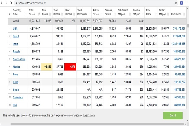Open the USA country link
The width and height of the screenshot is (189, 126).
coord(15,29)
